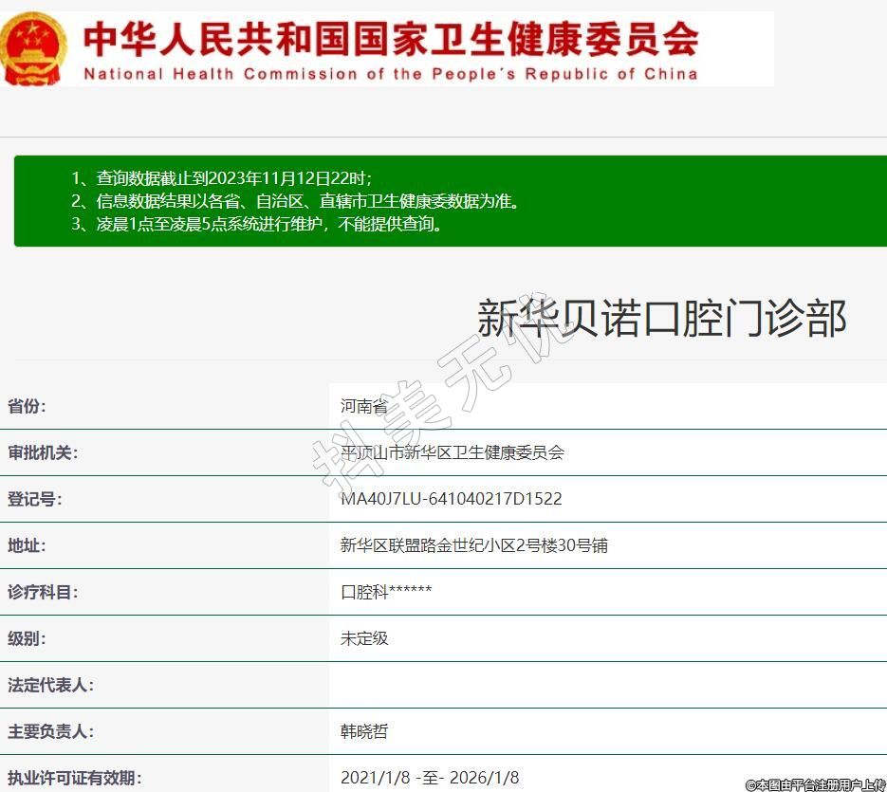The width and height of the screenshot is (887, 792).
Task: Select the 地址 field label
Action: pos(27,545)
